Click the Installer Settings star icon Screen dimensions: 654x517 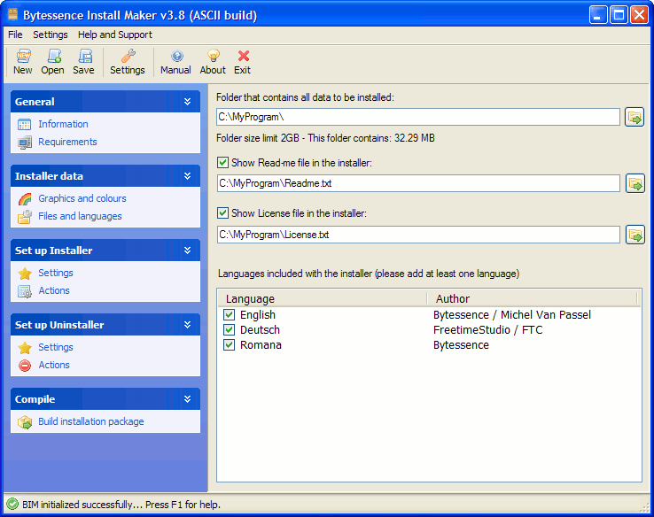[x=25, y=274]
